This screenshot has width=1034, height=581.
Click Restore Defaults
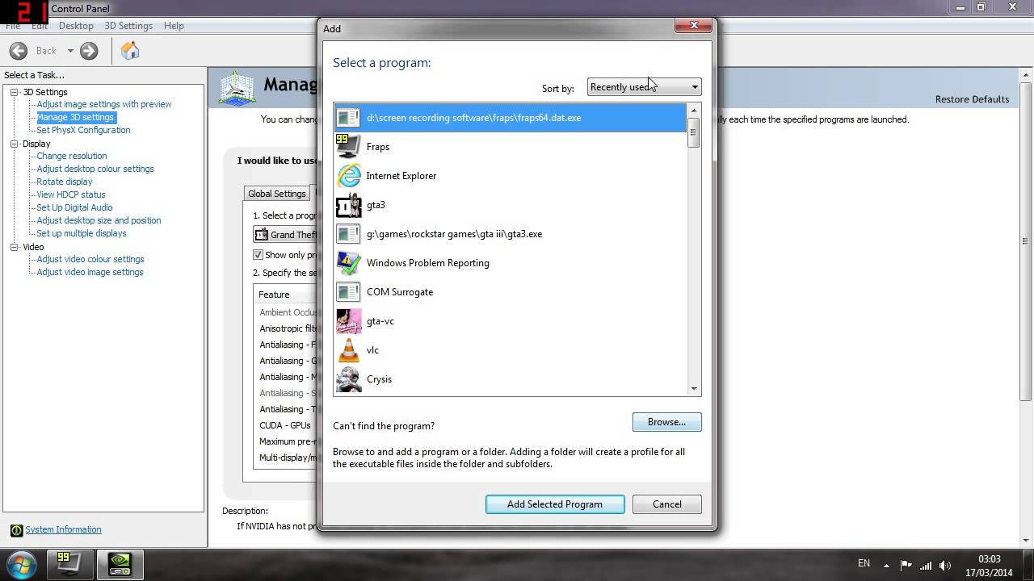(972, 99)
